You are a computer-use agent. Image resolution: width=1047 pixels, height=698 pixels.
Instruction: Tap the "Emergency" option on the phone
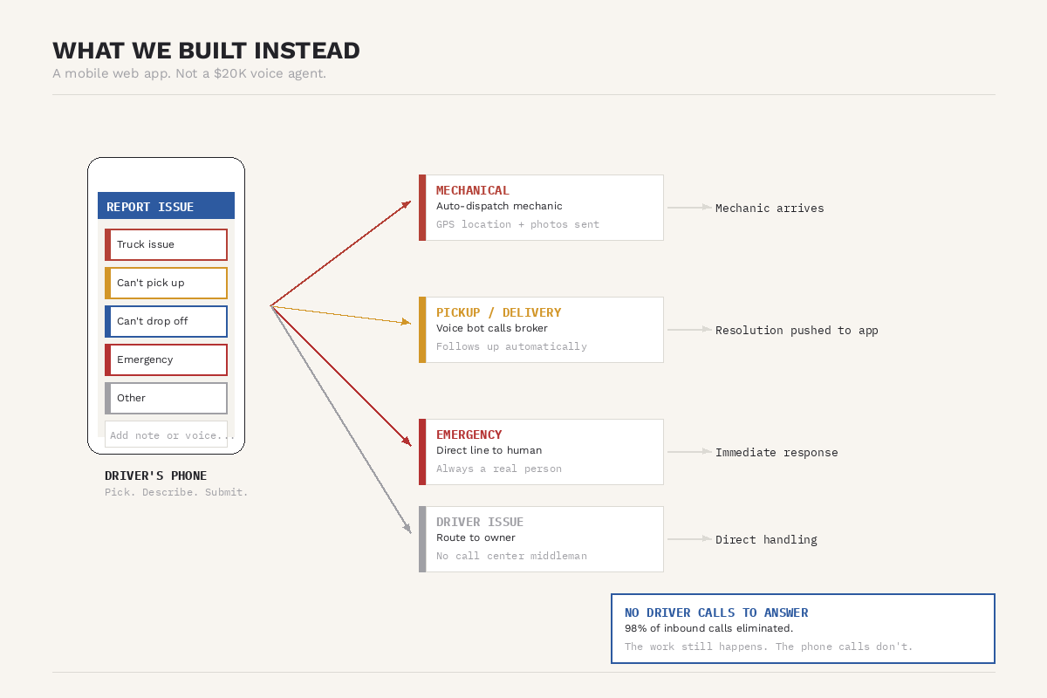[166, 359]
